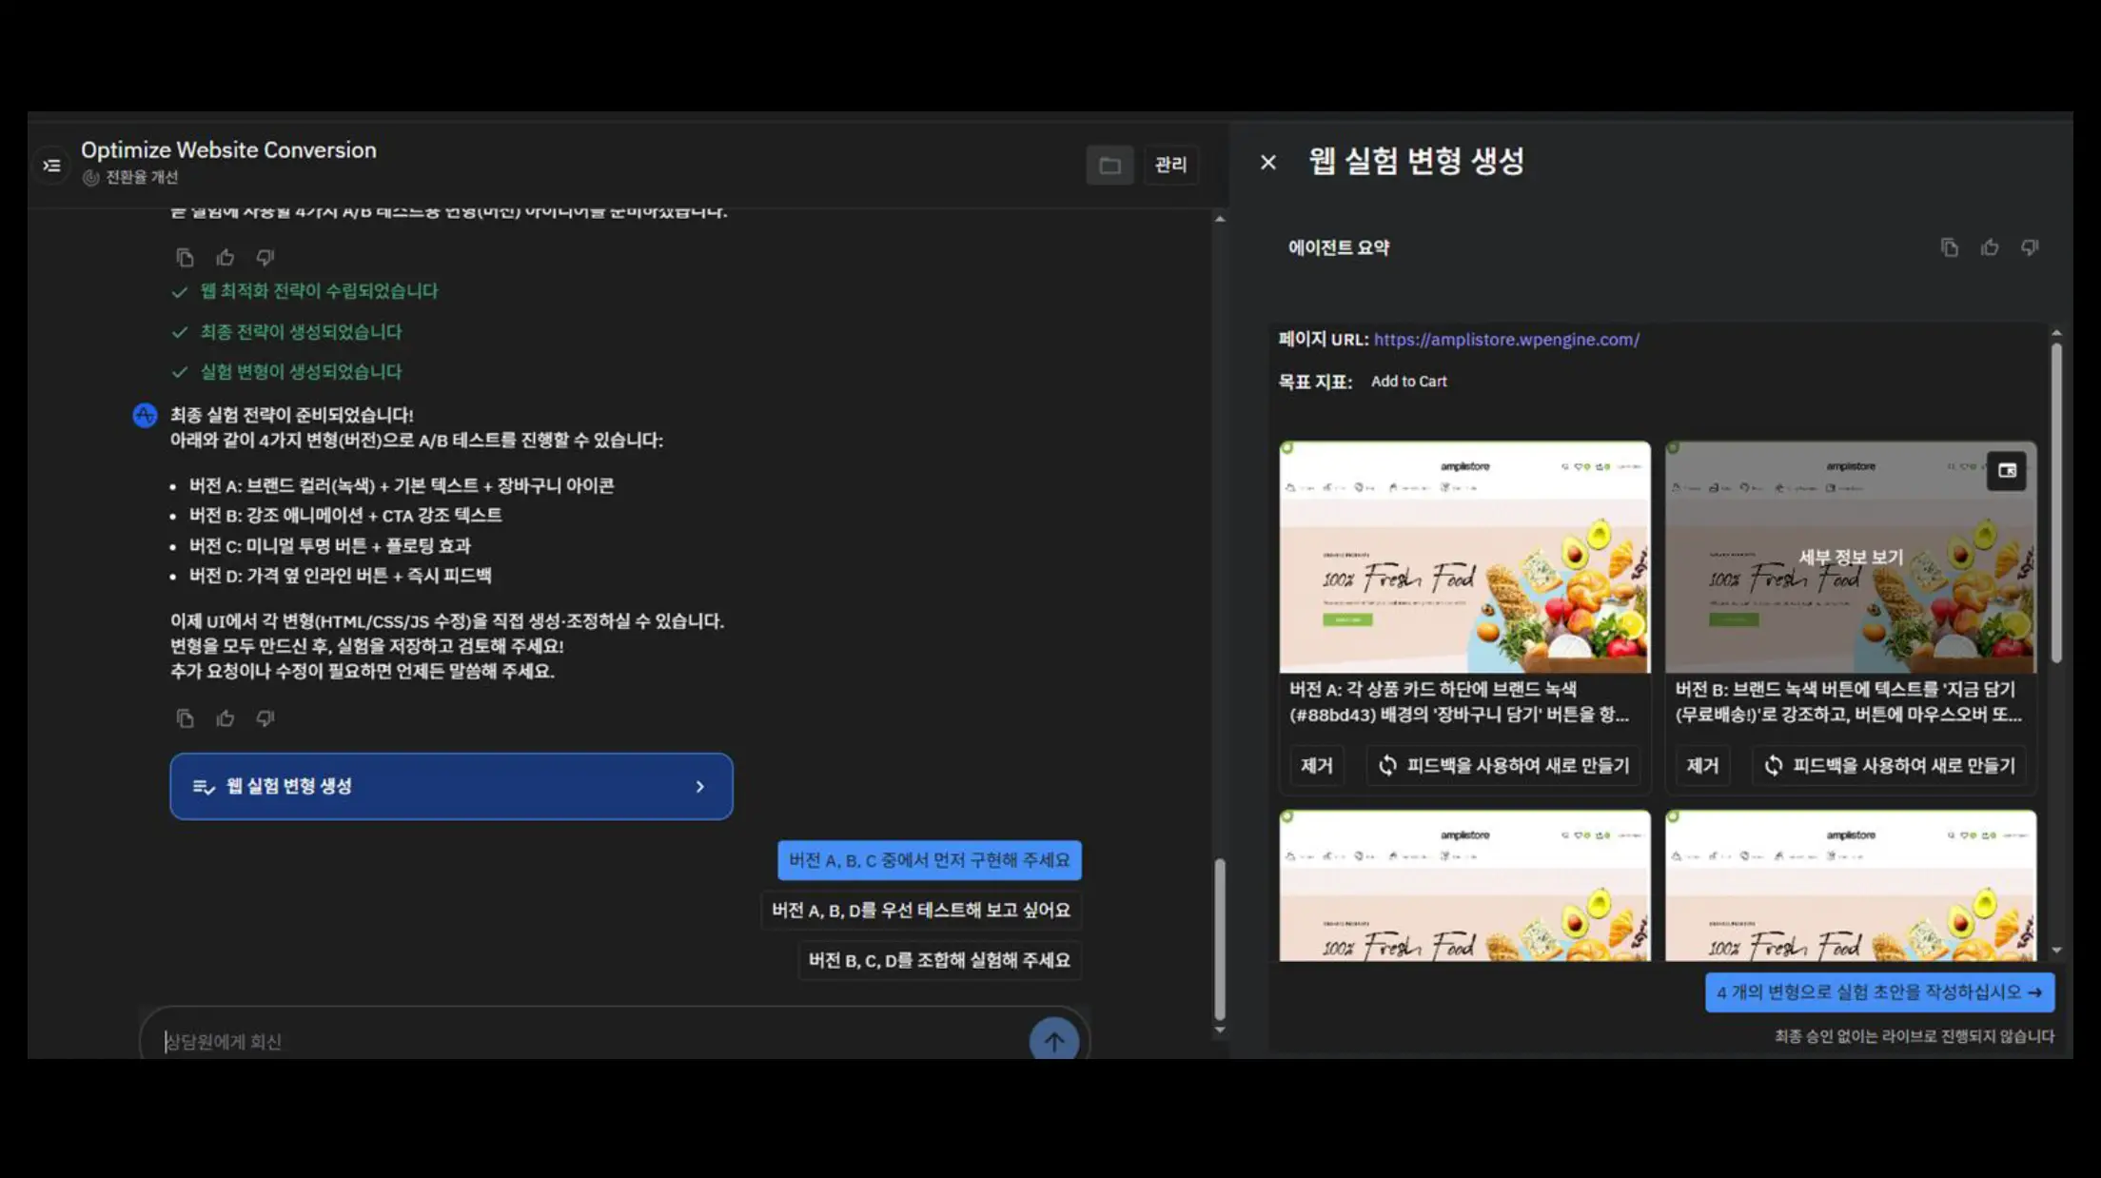Click the 관리 button
This screenshot has width=2101, height=1178.
pos(1170,166)
